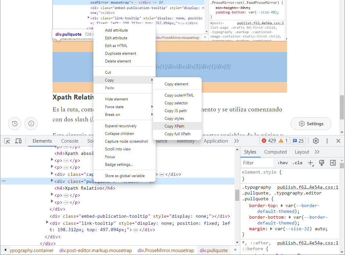The image size is (345, 255).
Task: Open the DevTools settings gear
Action: 316,141
